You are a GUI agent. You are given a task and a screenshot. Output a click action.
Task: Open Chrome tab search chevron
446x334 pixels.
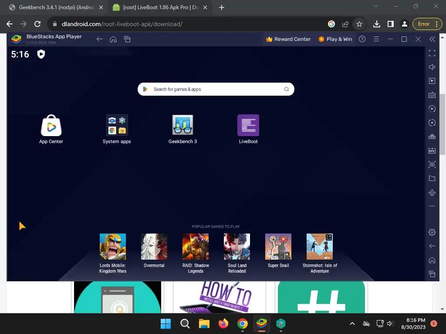(376, 6)
